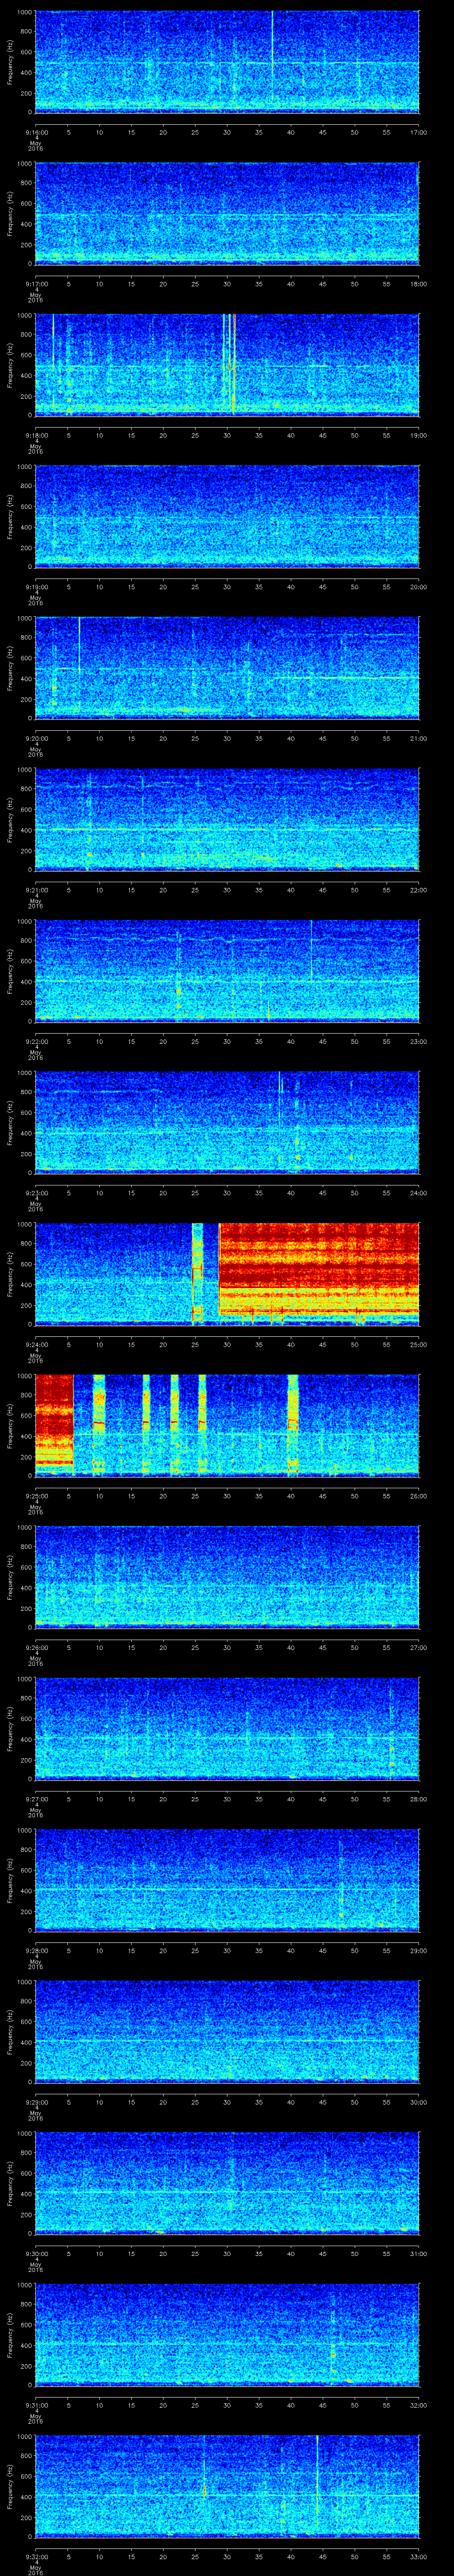Open the 9:24:00 spectrogram with red noise band
Image resolution: width=454 pixels, height=2576 pixels.
tap(227, 1274)
